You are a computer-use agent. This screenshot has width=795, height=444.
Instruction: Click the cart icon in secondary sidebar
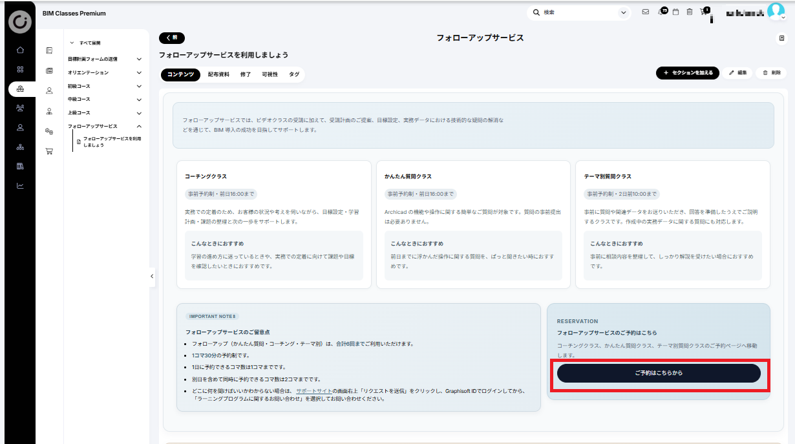click(49, 151)
